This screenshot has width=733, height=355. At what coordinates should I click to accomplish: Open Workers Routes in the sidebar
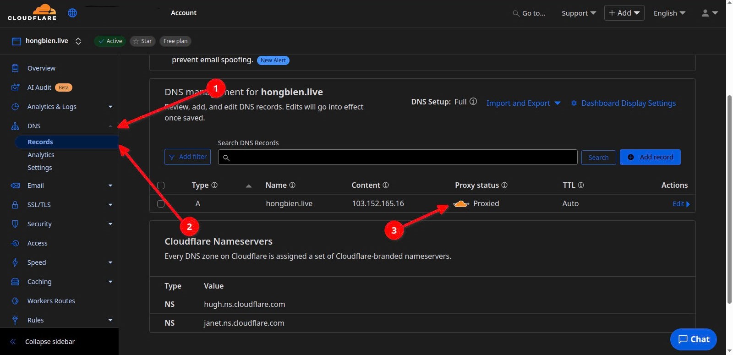click(51, 301)
